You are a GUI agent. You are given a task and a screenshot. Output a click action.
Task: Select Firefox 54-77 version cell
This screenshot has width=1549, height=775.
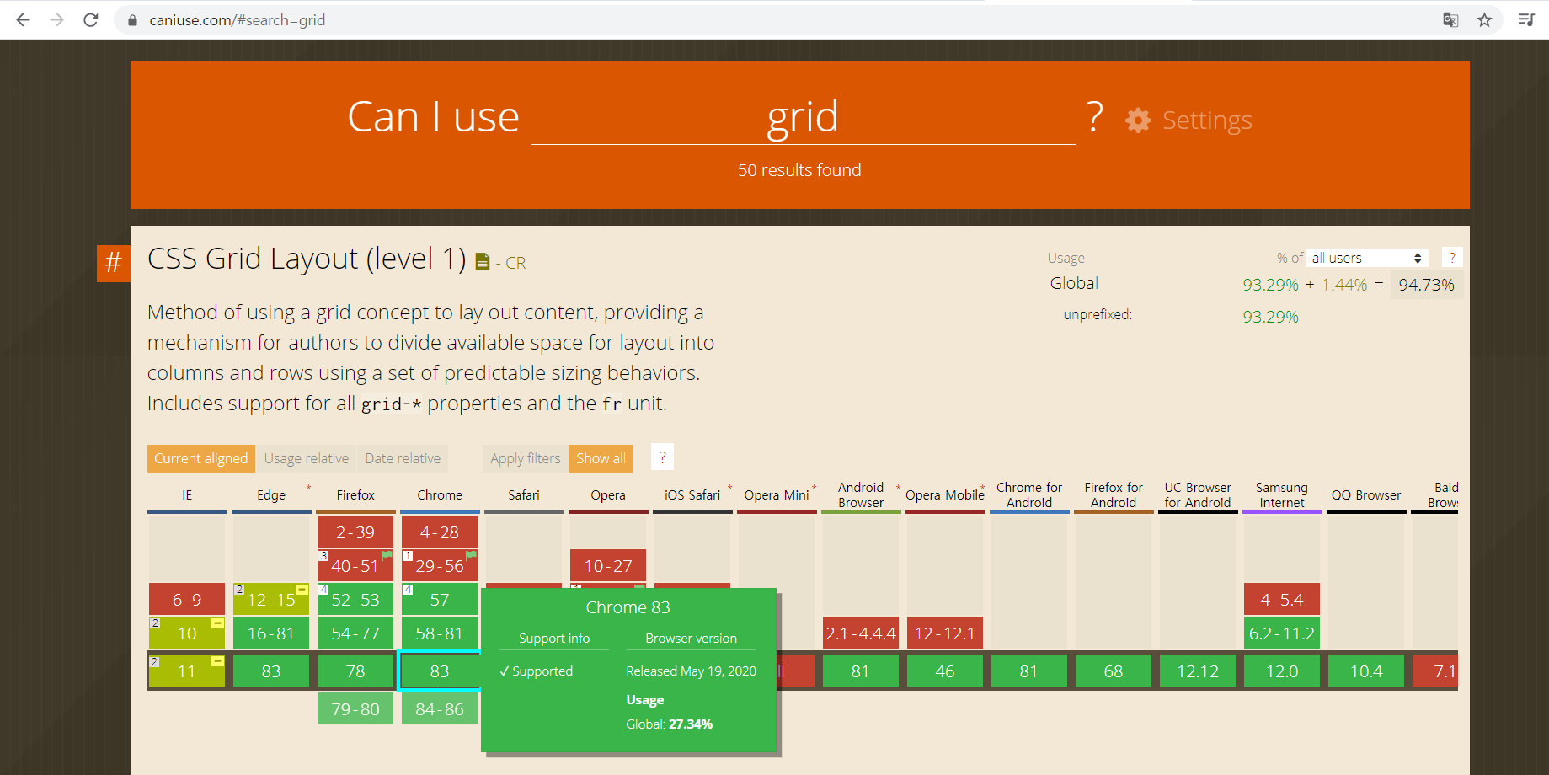coord(355,633)
